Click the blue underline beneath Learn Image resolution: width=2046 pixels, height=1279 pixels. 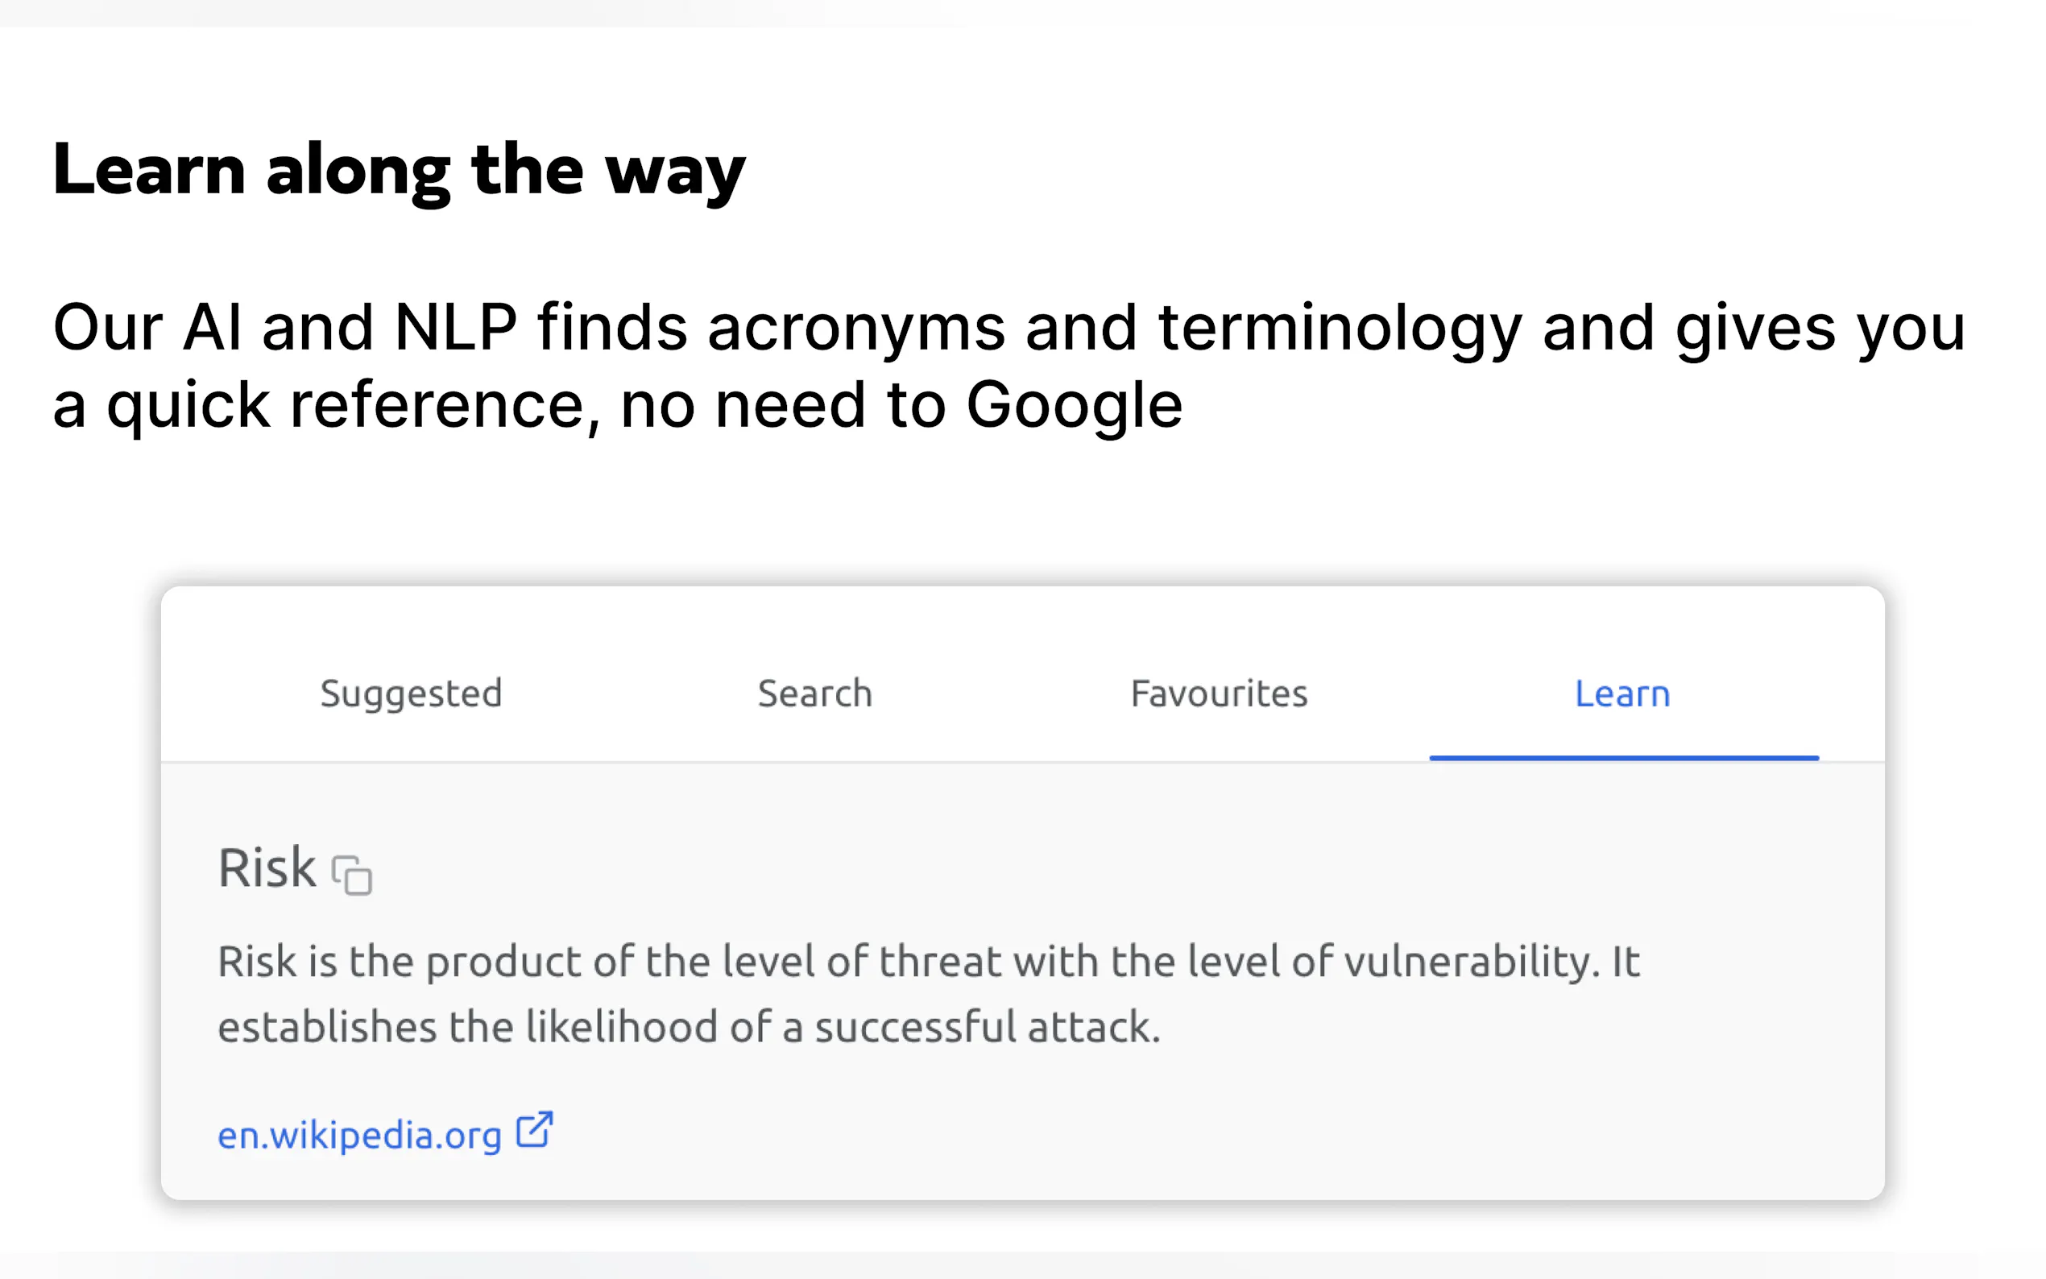(x=1623, y=758)
